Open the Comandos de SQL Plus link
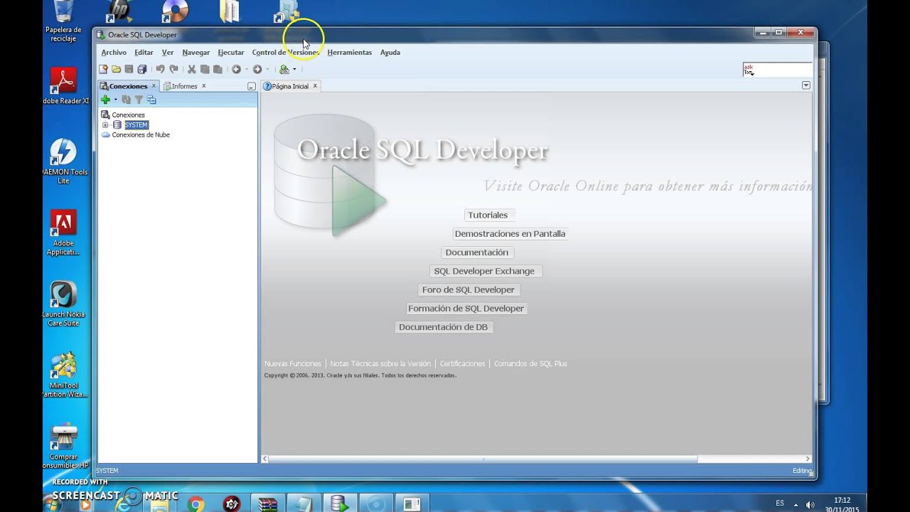 pos(530,363)
